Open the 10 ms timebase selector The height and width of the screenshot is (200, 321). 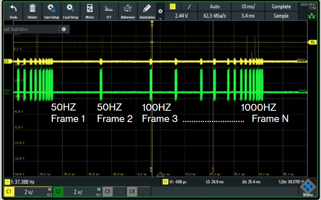tap(248, 7)
